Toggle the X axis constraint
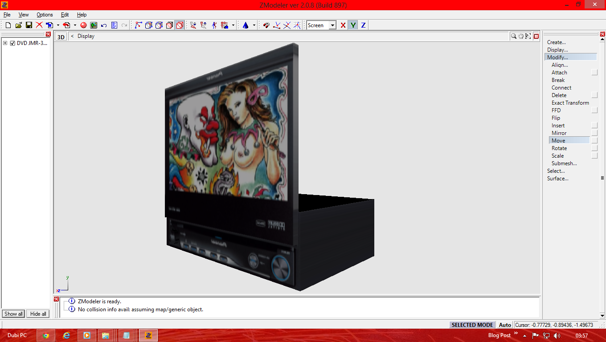The image size is (606, 342). pos(343,25)
